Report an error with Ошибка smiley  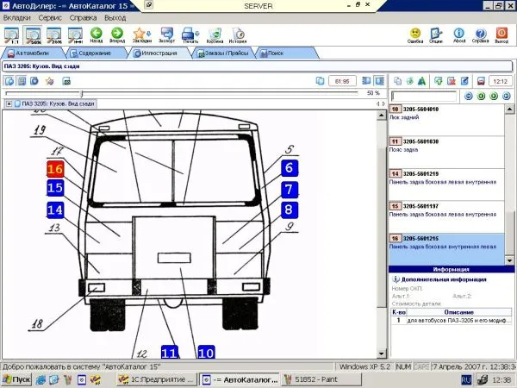pos(415,35)
